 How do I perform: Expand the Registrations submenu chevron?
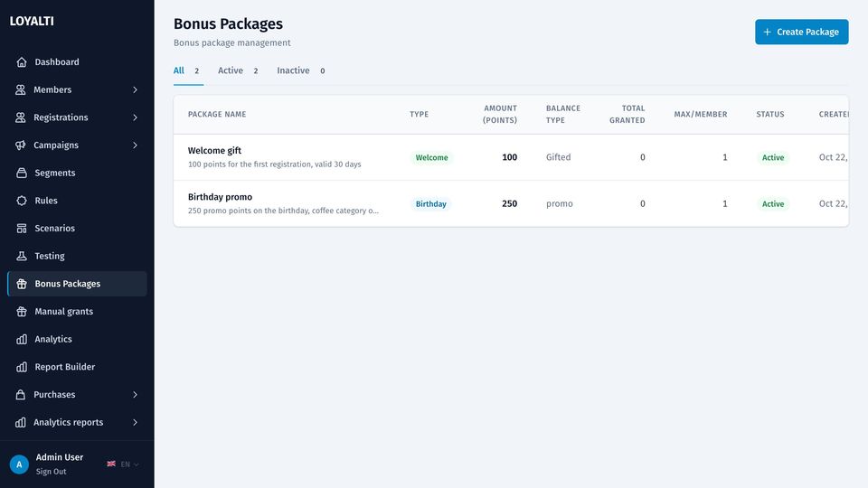pos(135,117)
